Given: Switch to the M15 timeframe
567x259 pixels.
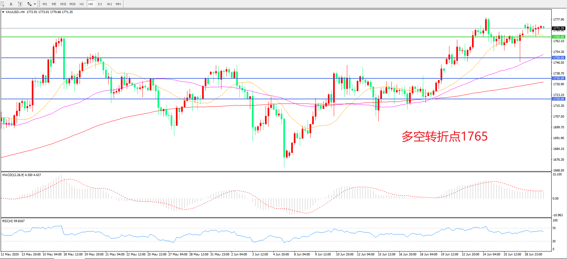Looking at the screenshot, I should 63,4.
